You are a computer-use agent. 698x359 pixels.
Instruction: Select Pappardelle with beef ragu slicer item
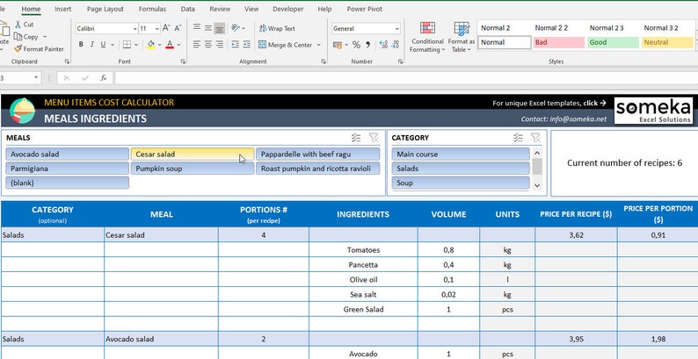tap(318, 154)
